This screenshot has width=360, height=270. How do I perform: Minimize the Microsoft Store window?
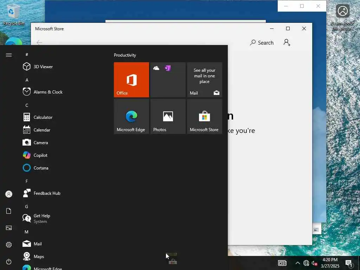[272, 28]
